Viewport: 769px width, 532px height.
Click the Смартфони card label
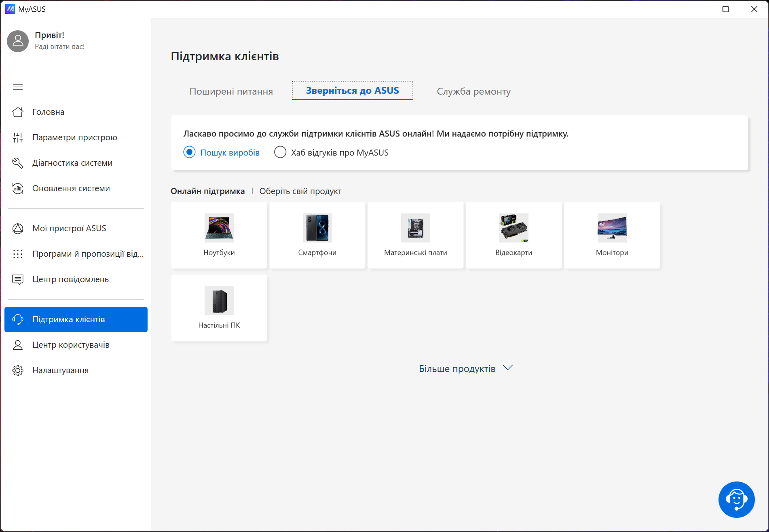317,253
